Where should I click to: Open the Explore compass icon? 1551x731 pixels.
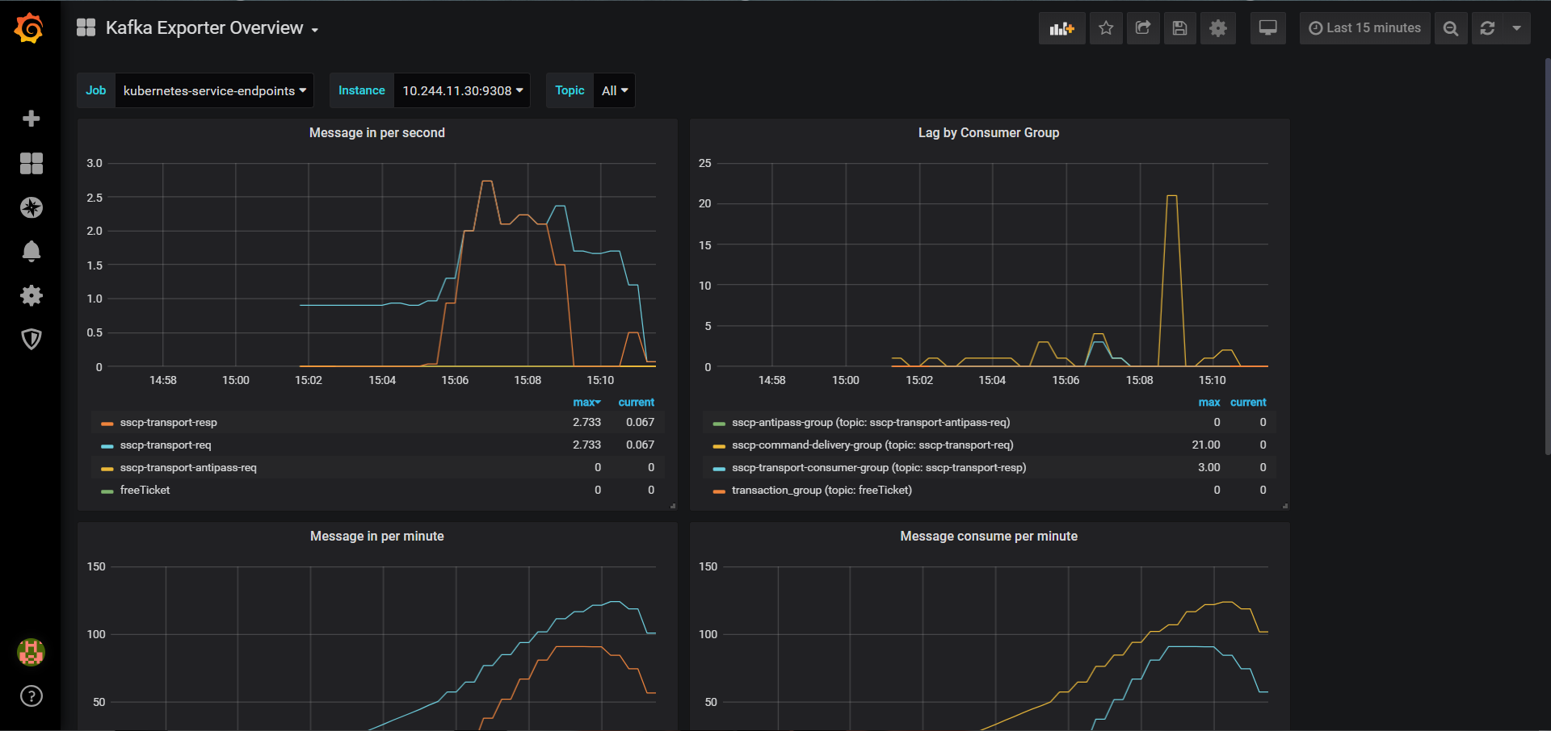[31, 207]
